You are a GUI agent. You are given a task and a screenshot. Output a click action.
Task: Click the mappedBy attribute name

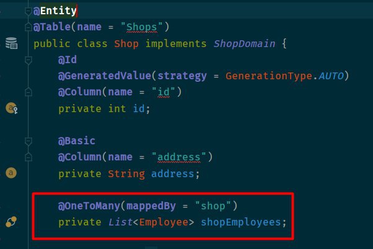(151, 206)
